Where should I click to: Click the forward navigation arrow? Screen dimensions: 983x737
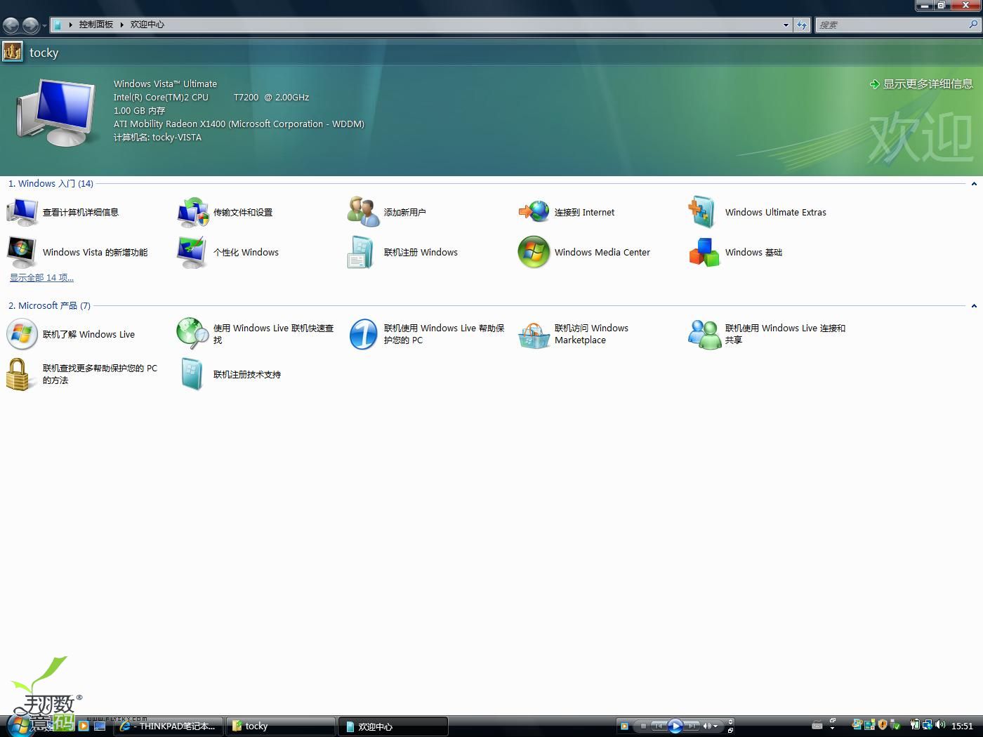[x=30, y=25]
